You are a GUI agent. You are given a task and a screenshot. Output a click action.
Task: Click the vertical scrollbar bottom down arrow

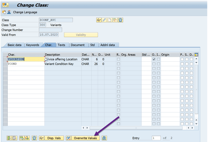pos(196,124)
